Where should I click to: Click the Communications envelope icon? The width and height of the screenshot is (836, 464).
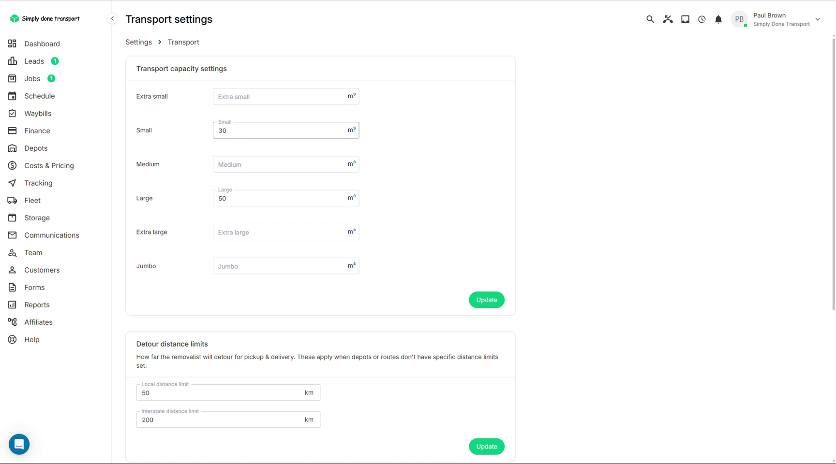[12, 235]
